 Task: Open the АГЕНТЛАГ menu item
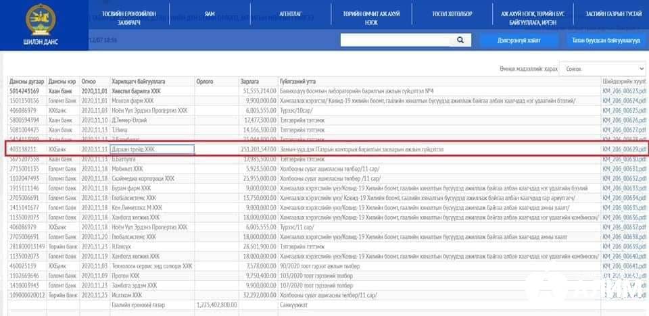point(291,14)
